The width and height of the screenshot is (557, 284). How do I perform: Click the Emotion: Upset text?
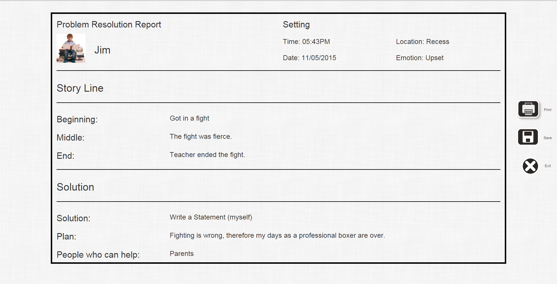419,58
